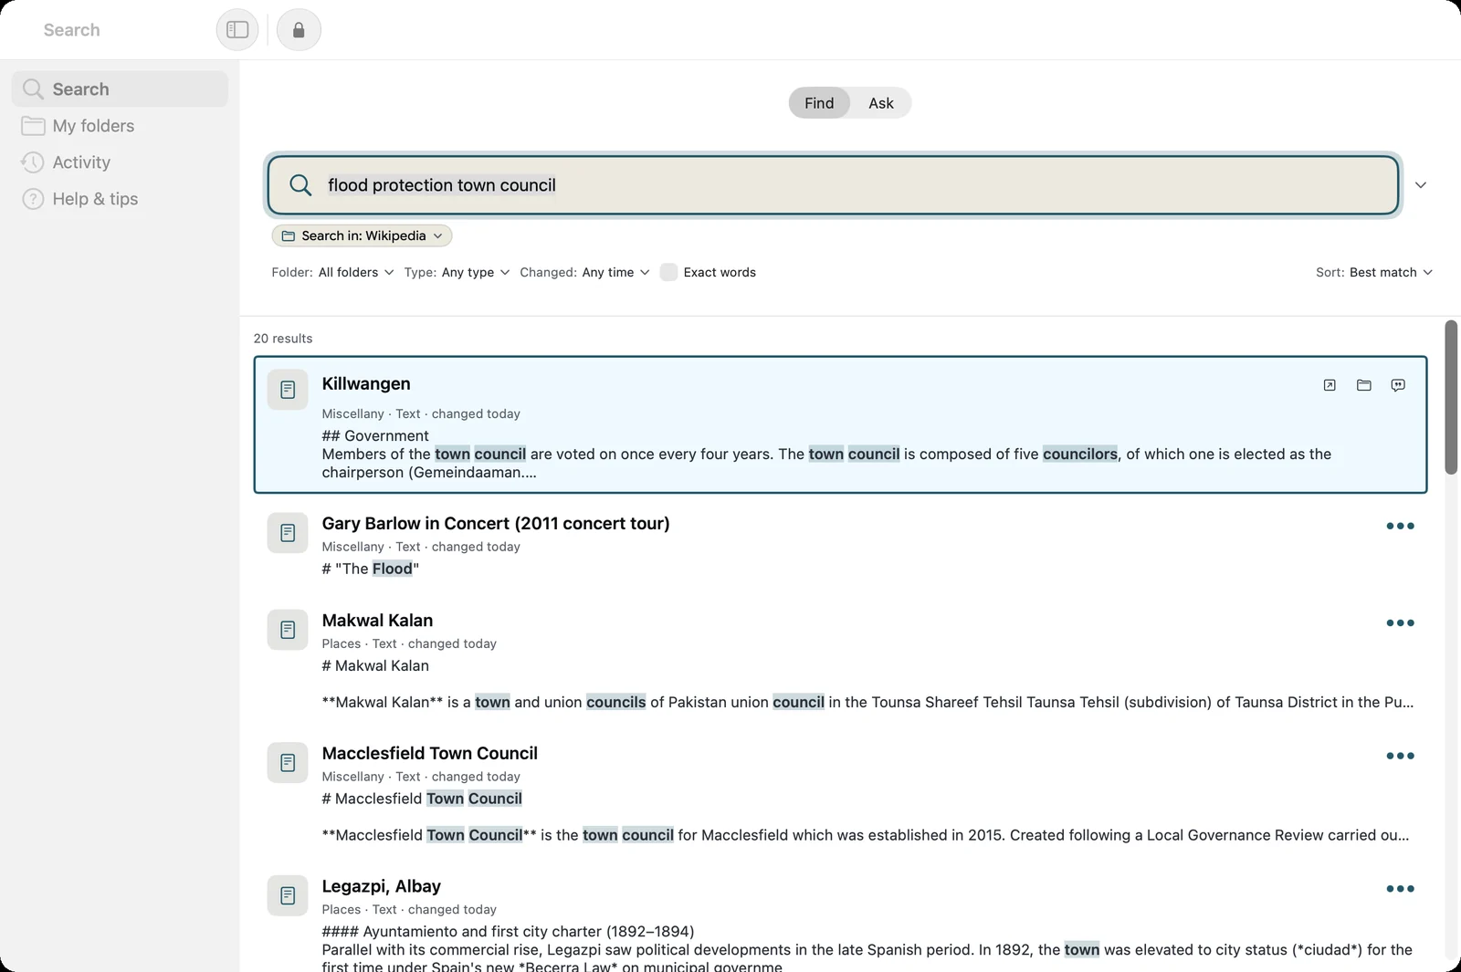Open My folders in sidebar
The height and width of the screenshot is (972, 1461).
[x=120, y=126]
